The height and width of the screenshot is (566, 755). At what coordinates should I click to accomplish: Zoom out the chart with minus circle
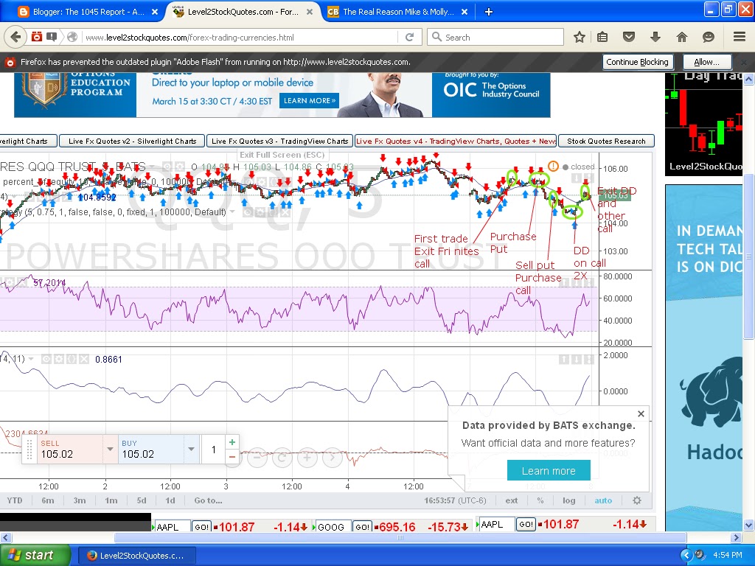(257, 457)
